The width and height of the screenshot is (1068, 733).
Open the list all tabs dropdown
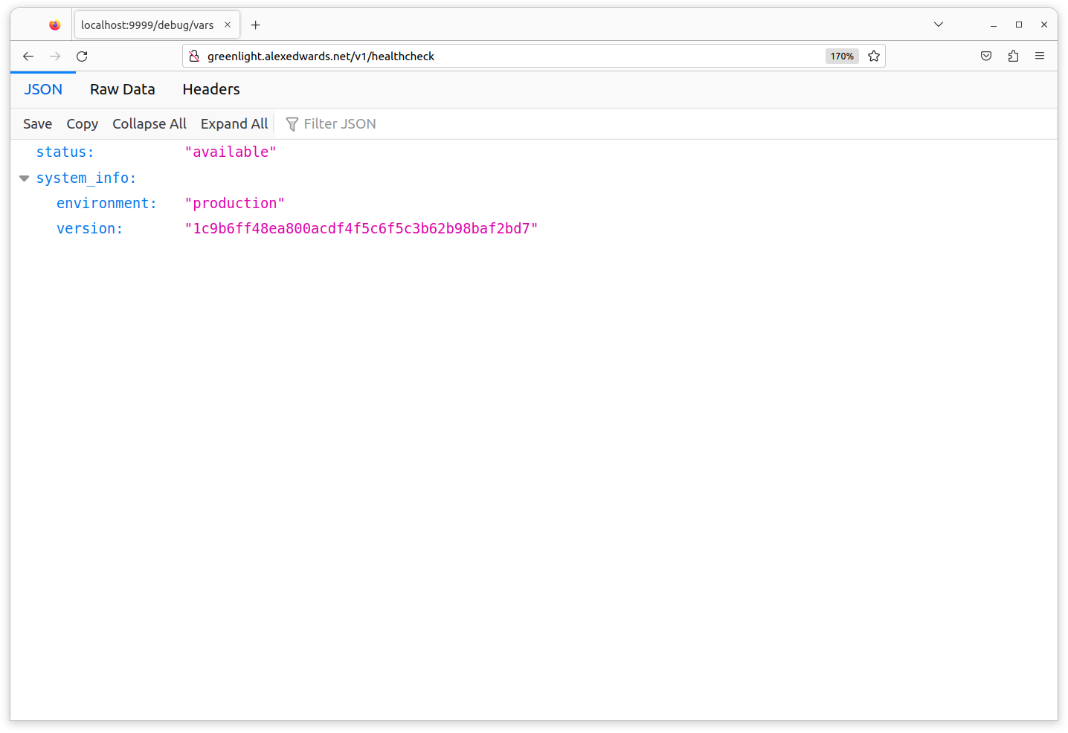tap(939, 25)
